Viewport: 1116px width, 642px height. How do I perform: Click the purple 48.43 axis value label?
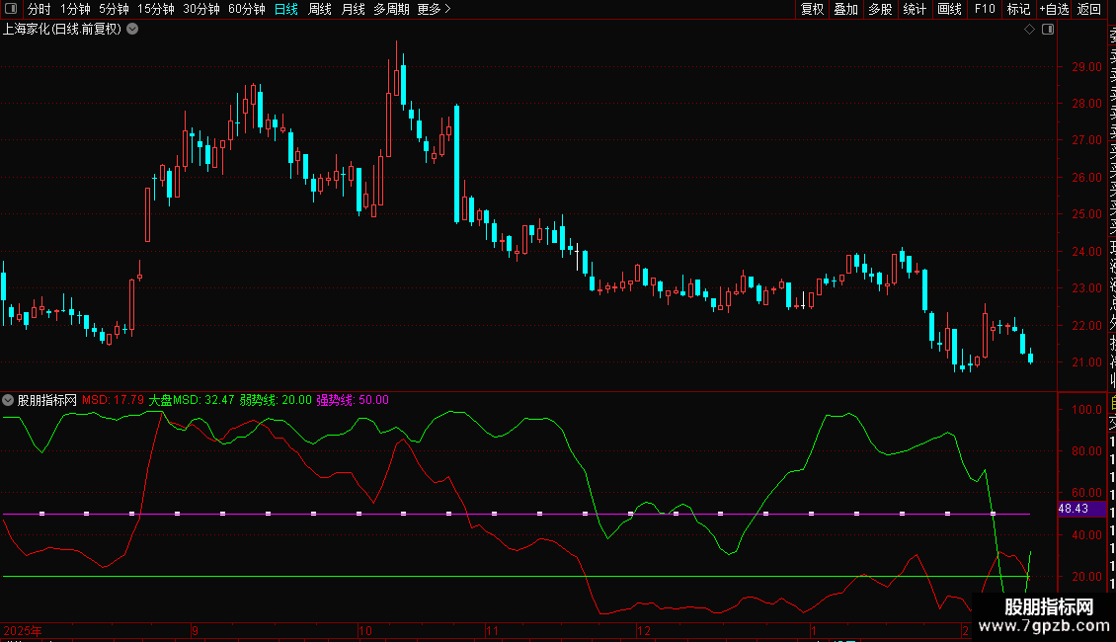pyautogui.click(x=1074, y=508)
